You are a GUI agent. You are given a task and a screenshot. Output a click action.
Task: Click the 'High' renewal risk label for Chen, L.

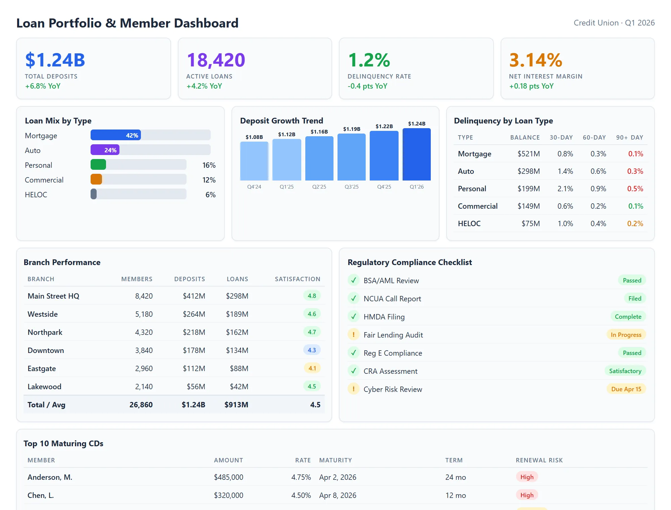527,495
